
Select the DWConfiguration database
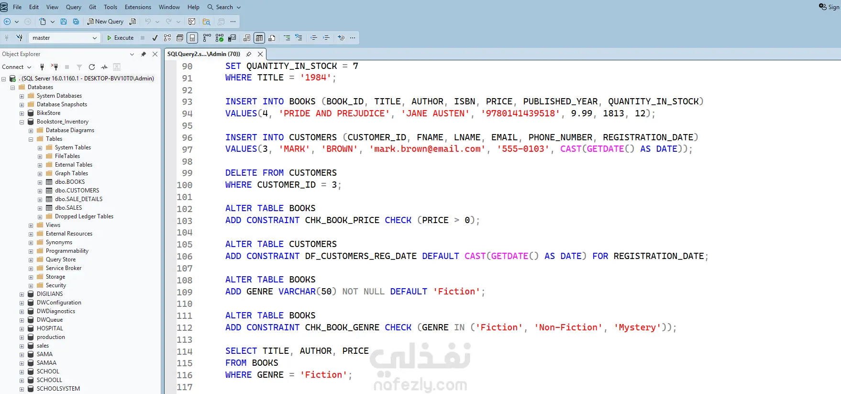59,303
